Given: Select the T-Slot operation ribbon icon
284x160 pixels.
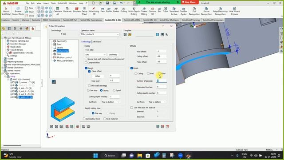Looking at the screenshot, I should [165, 10].
